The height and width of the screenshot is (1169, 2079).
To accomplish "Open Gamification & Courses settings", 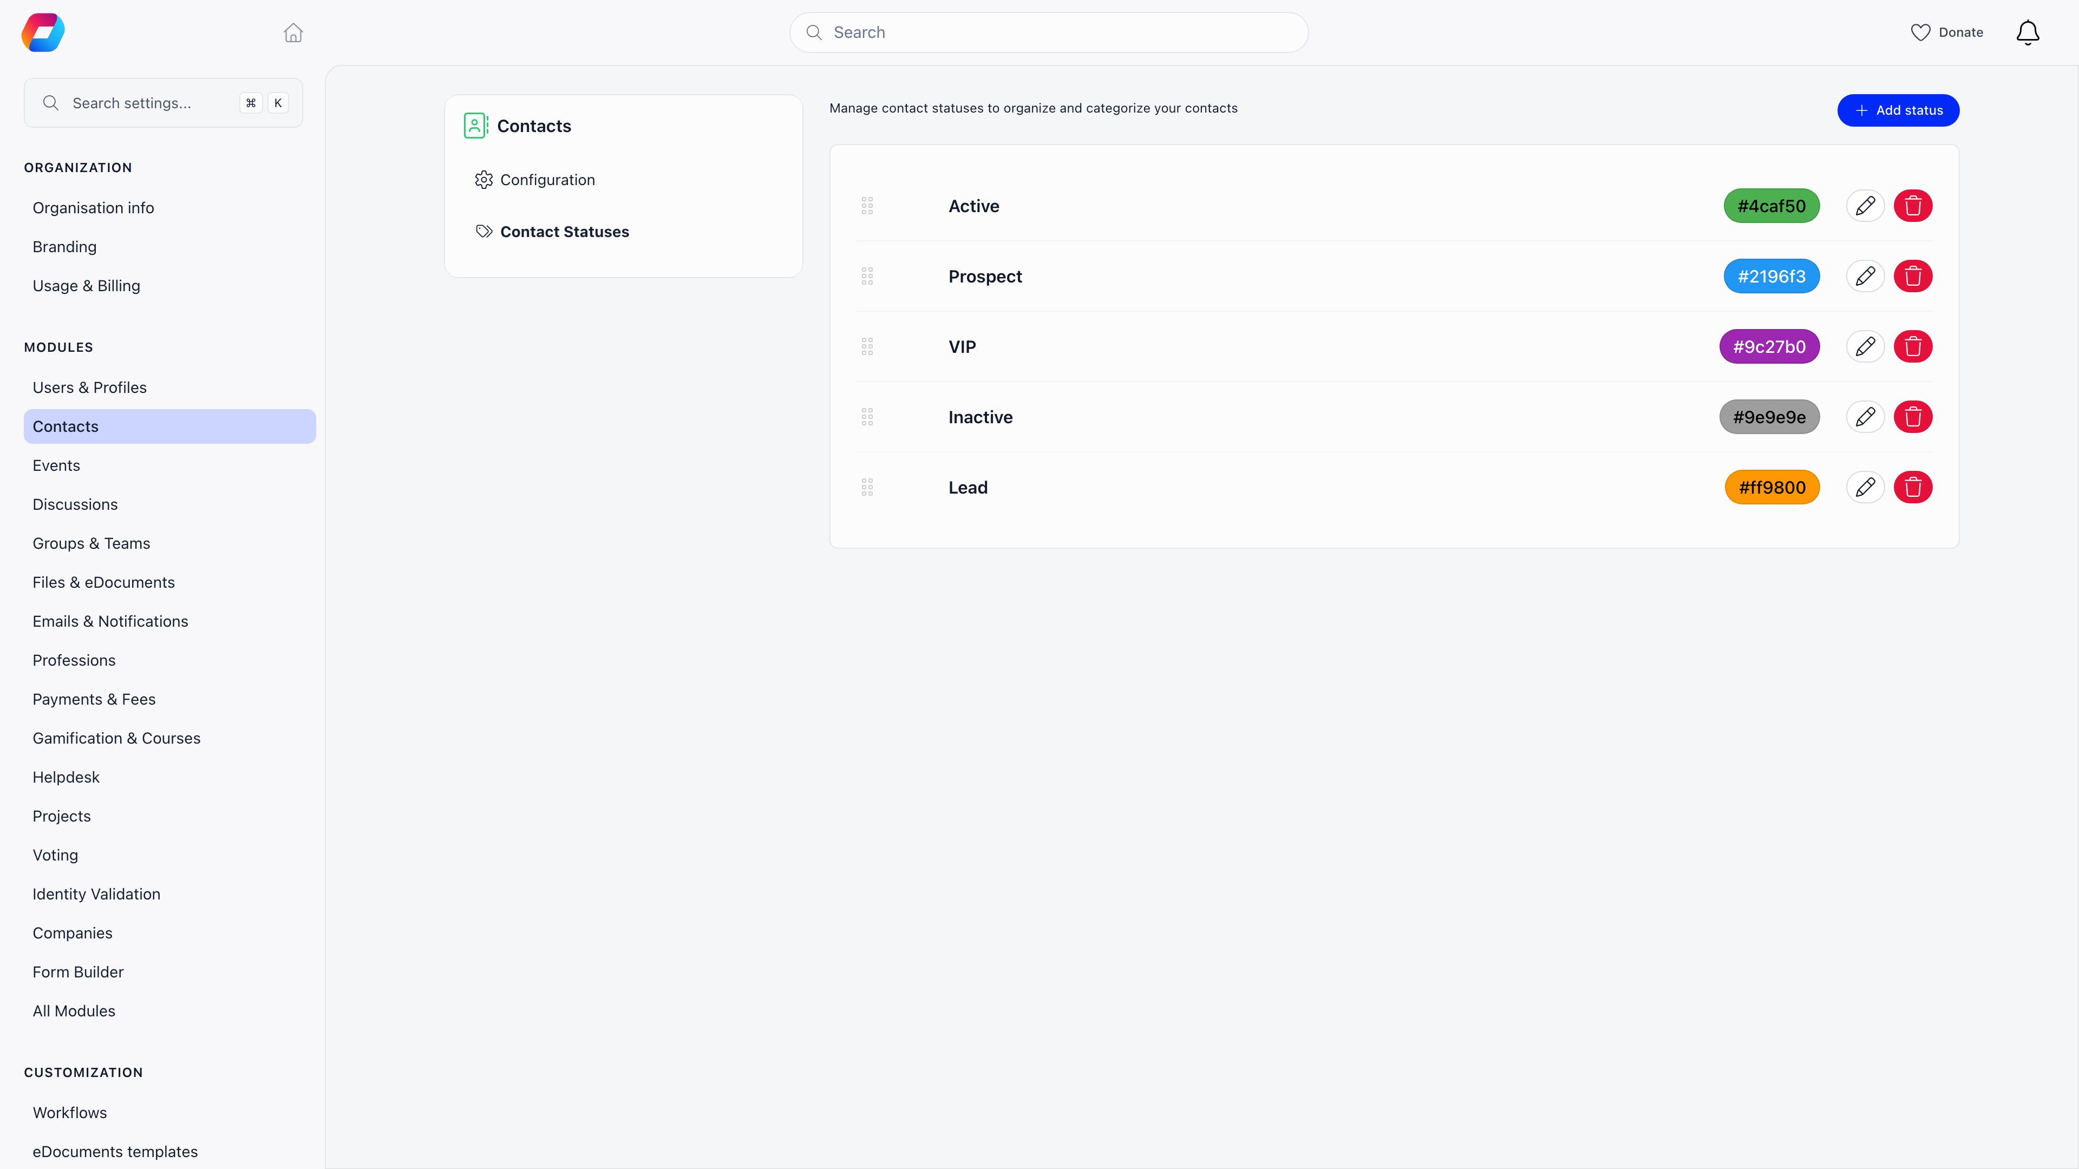I will [116, 738].
